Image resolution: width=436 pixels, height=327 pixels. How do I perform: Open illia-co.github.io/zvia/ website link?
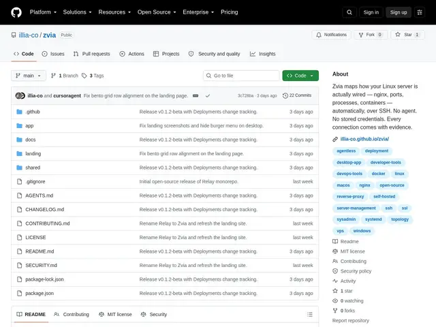coord(364,139)
